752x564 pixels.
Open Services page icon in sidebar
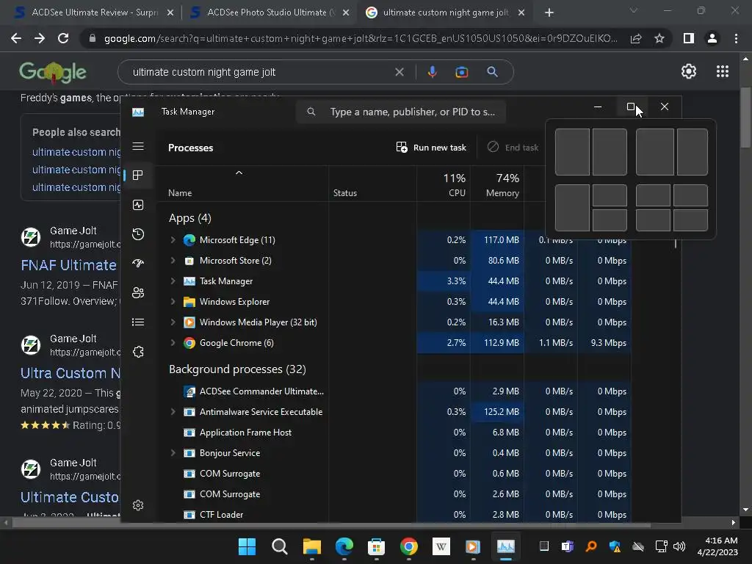[x=138, y=352]
